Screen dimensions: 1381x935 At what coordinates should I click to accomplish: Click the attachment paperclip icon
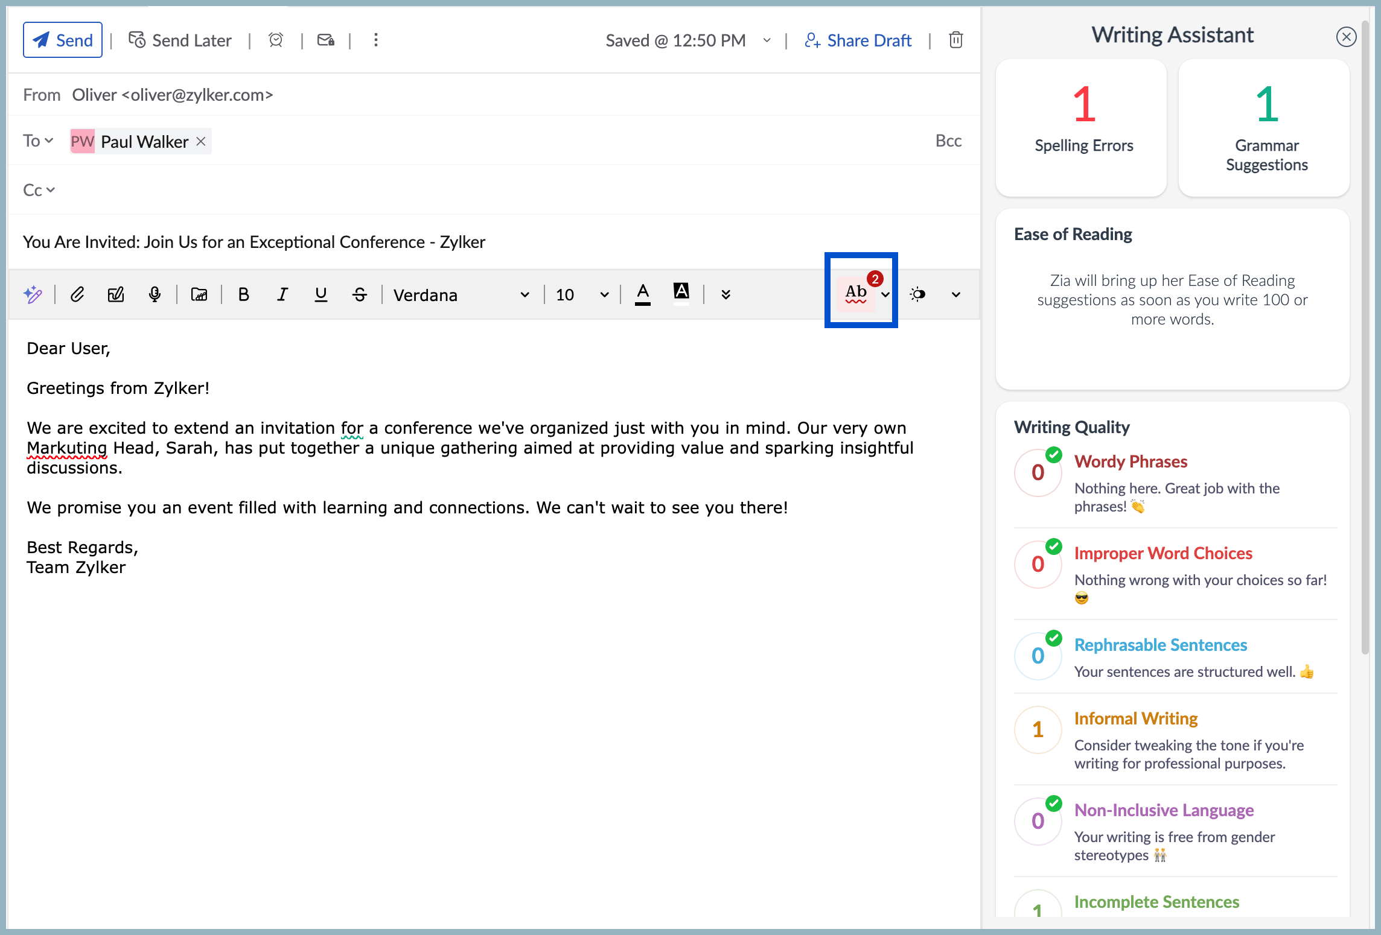(77, 294)
